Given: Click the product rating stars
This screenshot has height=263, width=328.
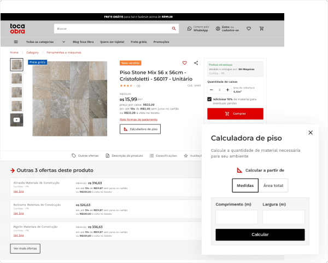Looking at the screenshot, I should 127,86.
